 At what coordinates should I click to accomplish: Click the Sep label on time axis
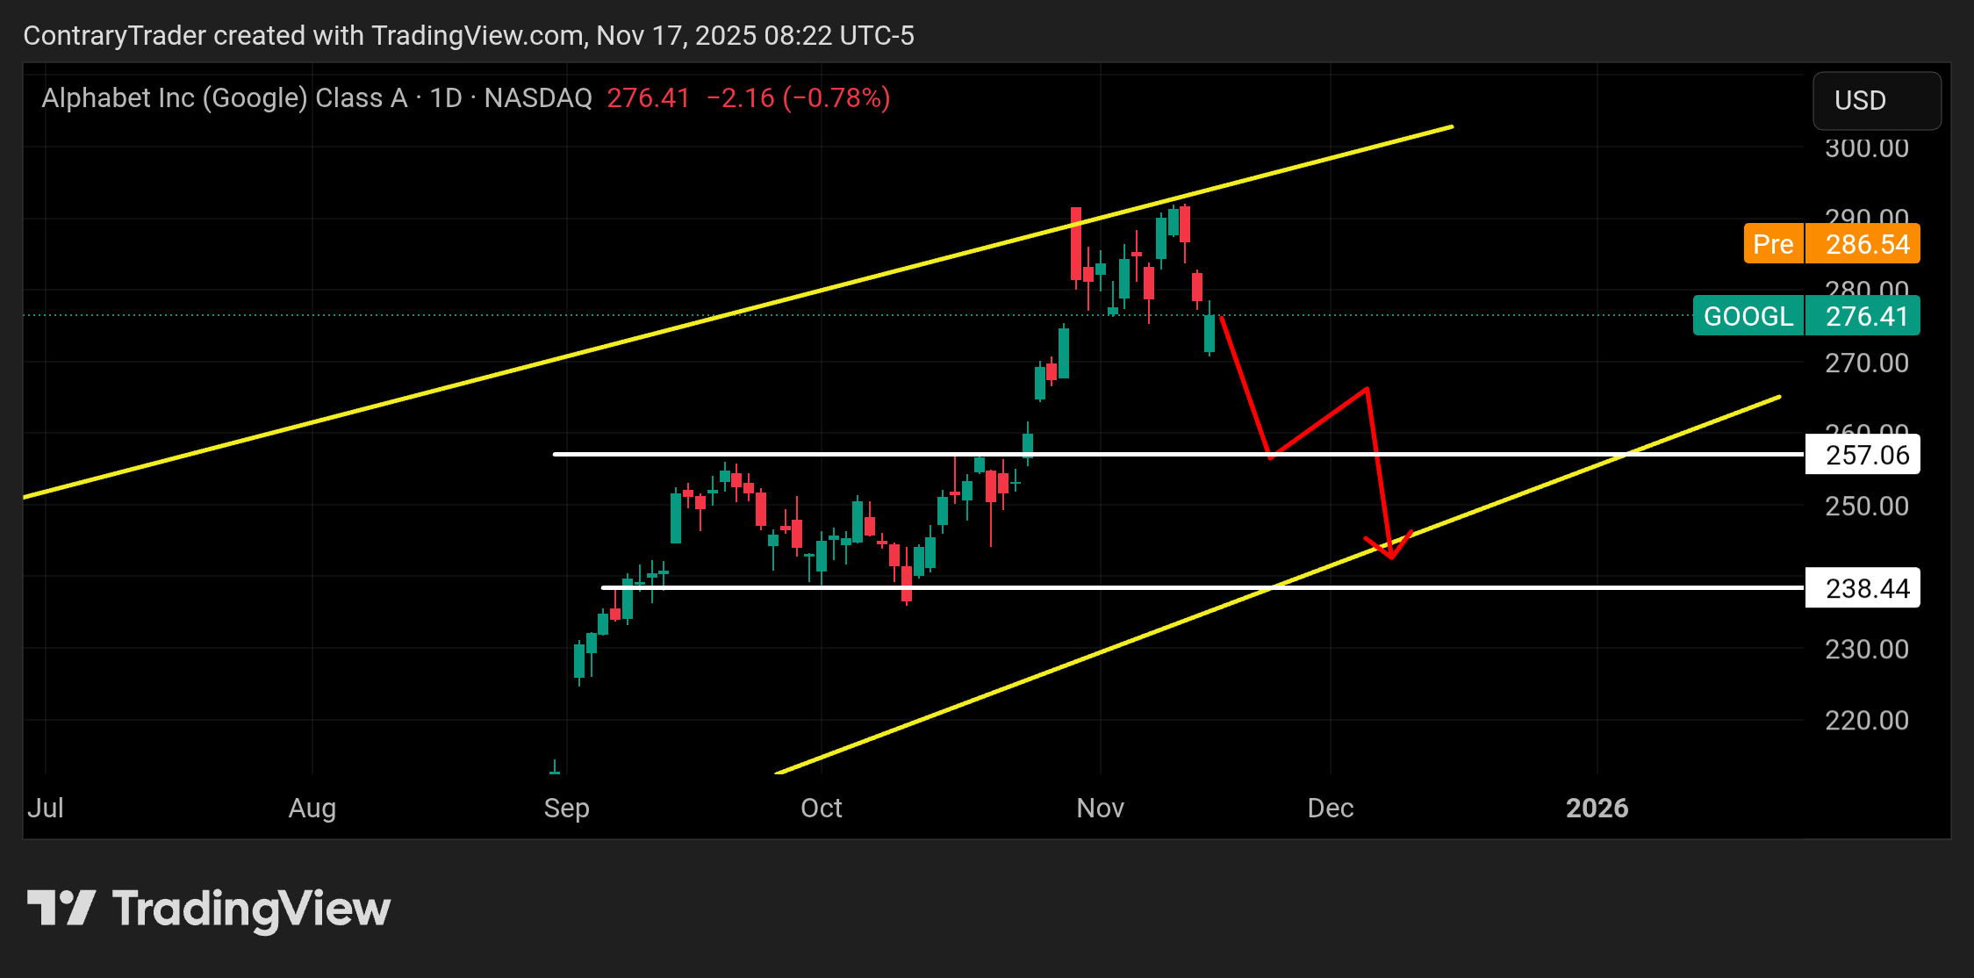pyautogui.click(x=566, y=808)
